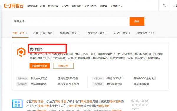Open the 高端LOGO定制设计 link
Screen dimensions: 177x111
[x=145, y=78]
